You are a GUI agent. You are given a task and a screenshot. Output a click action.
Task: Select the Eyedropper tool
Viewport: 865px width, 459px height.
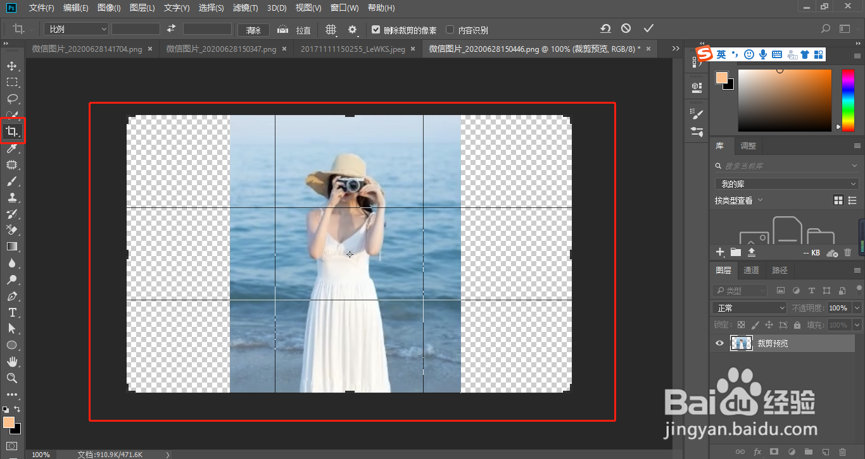point(12,149)
